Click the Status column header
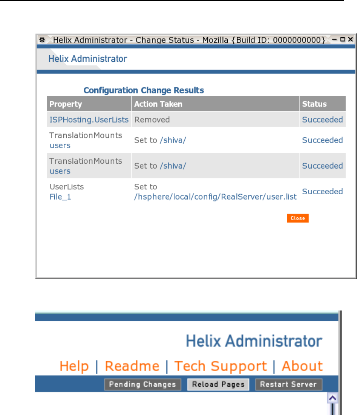Viewport: 357px width, 415px height. pos(323,104)
